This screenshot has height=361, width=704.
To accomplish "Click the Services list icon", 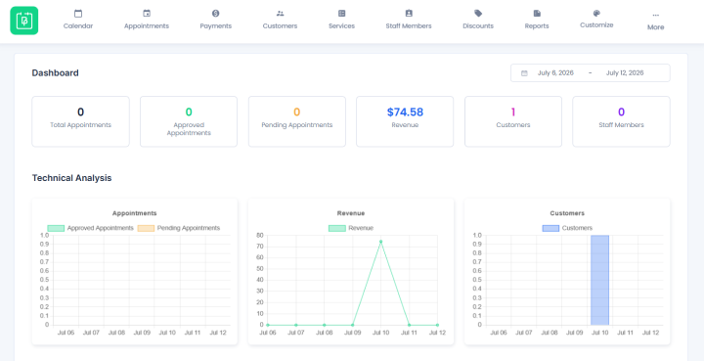I will [341, 14].
